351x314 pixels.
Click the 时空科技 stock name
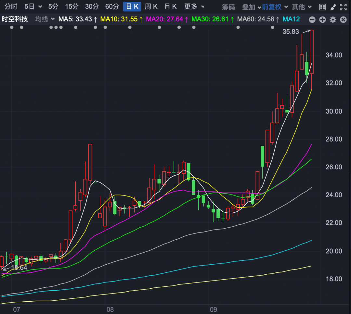[x=15, y=19]
